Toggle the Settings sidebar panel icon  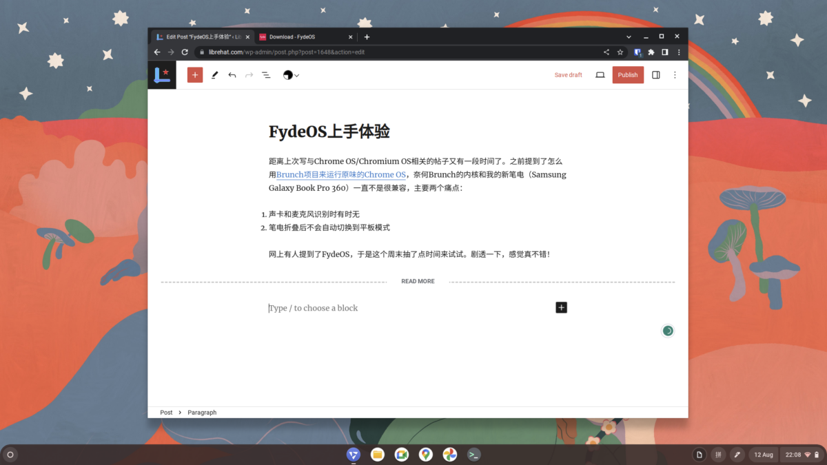coord(655,74)
